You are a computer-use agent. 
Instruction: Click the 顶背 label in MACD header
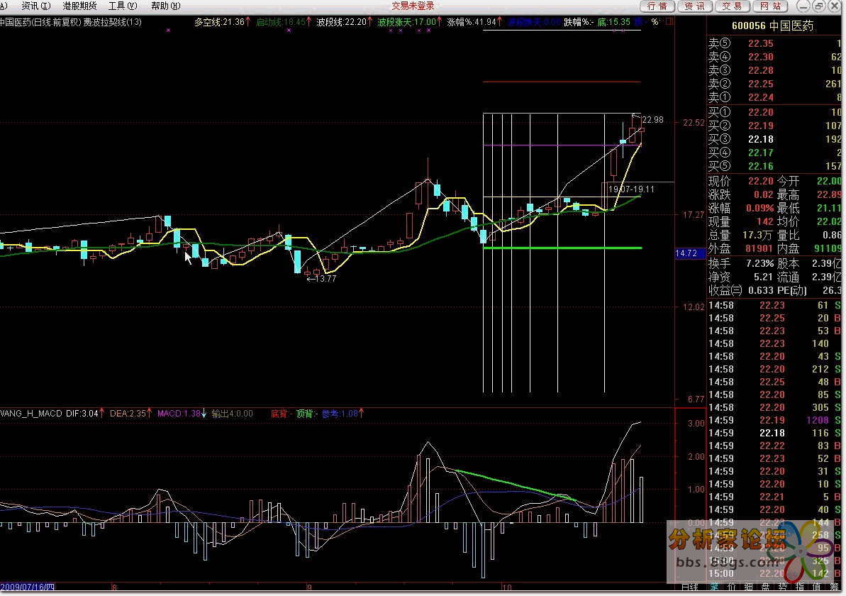pos(306,414)
